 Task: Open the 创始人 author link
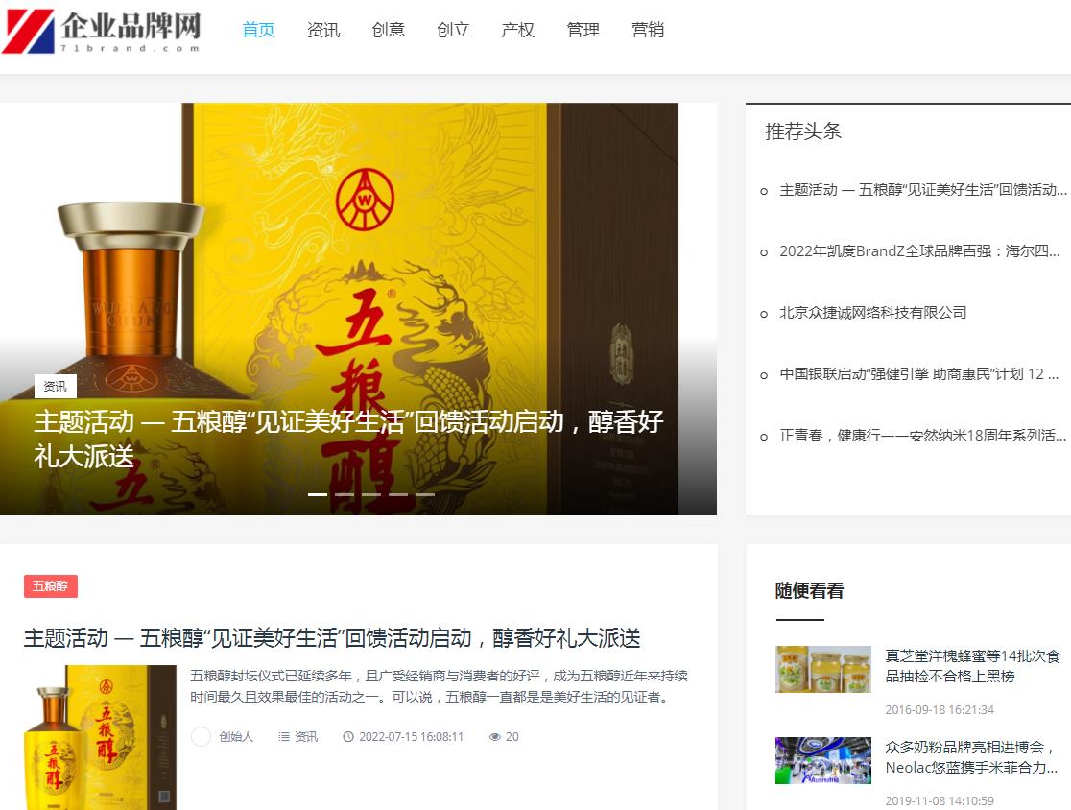[236, 737]
